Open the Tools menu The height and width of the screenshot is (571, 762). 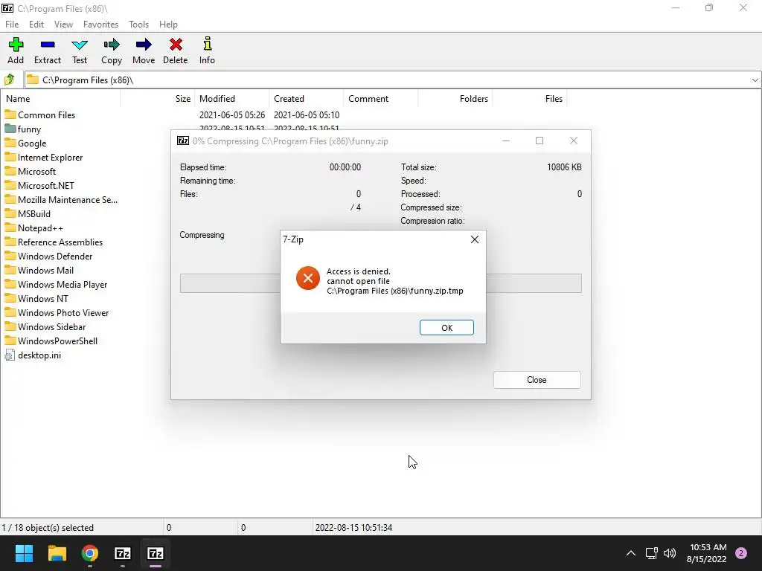click(x=138, y=25)
